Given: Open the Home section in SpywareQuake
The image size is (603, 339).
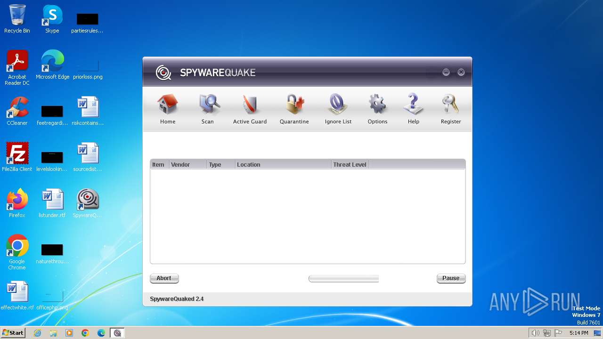Looking at the screenshot, I should (x=168, y=109).
